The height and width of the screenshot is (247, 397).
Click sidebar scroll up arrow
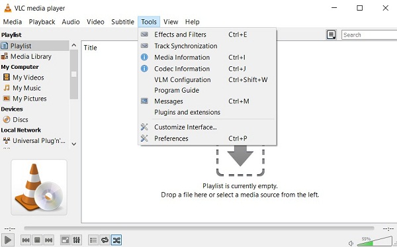(74, 45)
